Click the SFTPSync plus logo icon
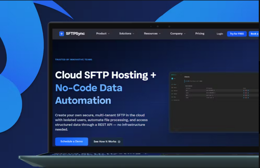The image size is (260, 168). [x=61, y=34]
